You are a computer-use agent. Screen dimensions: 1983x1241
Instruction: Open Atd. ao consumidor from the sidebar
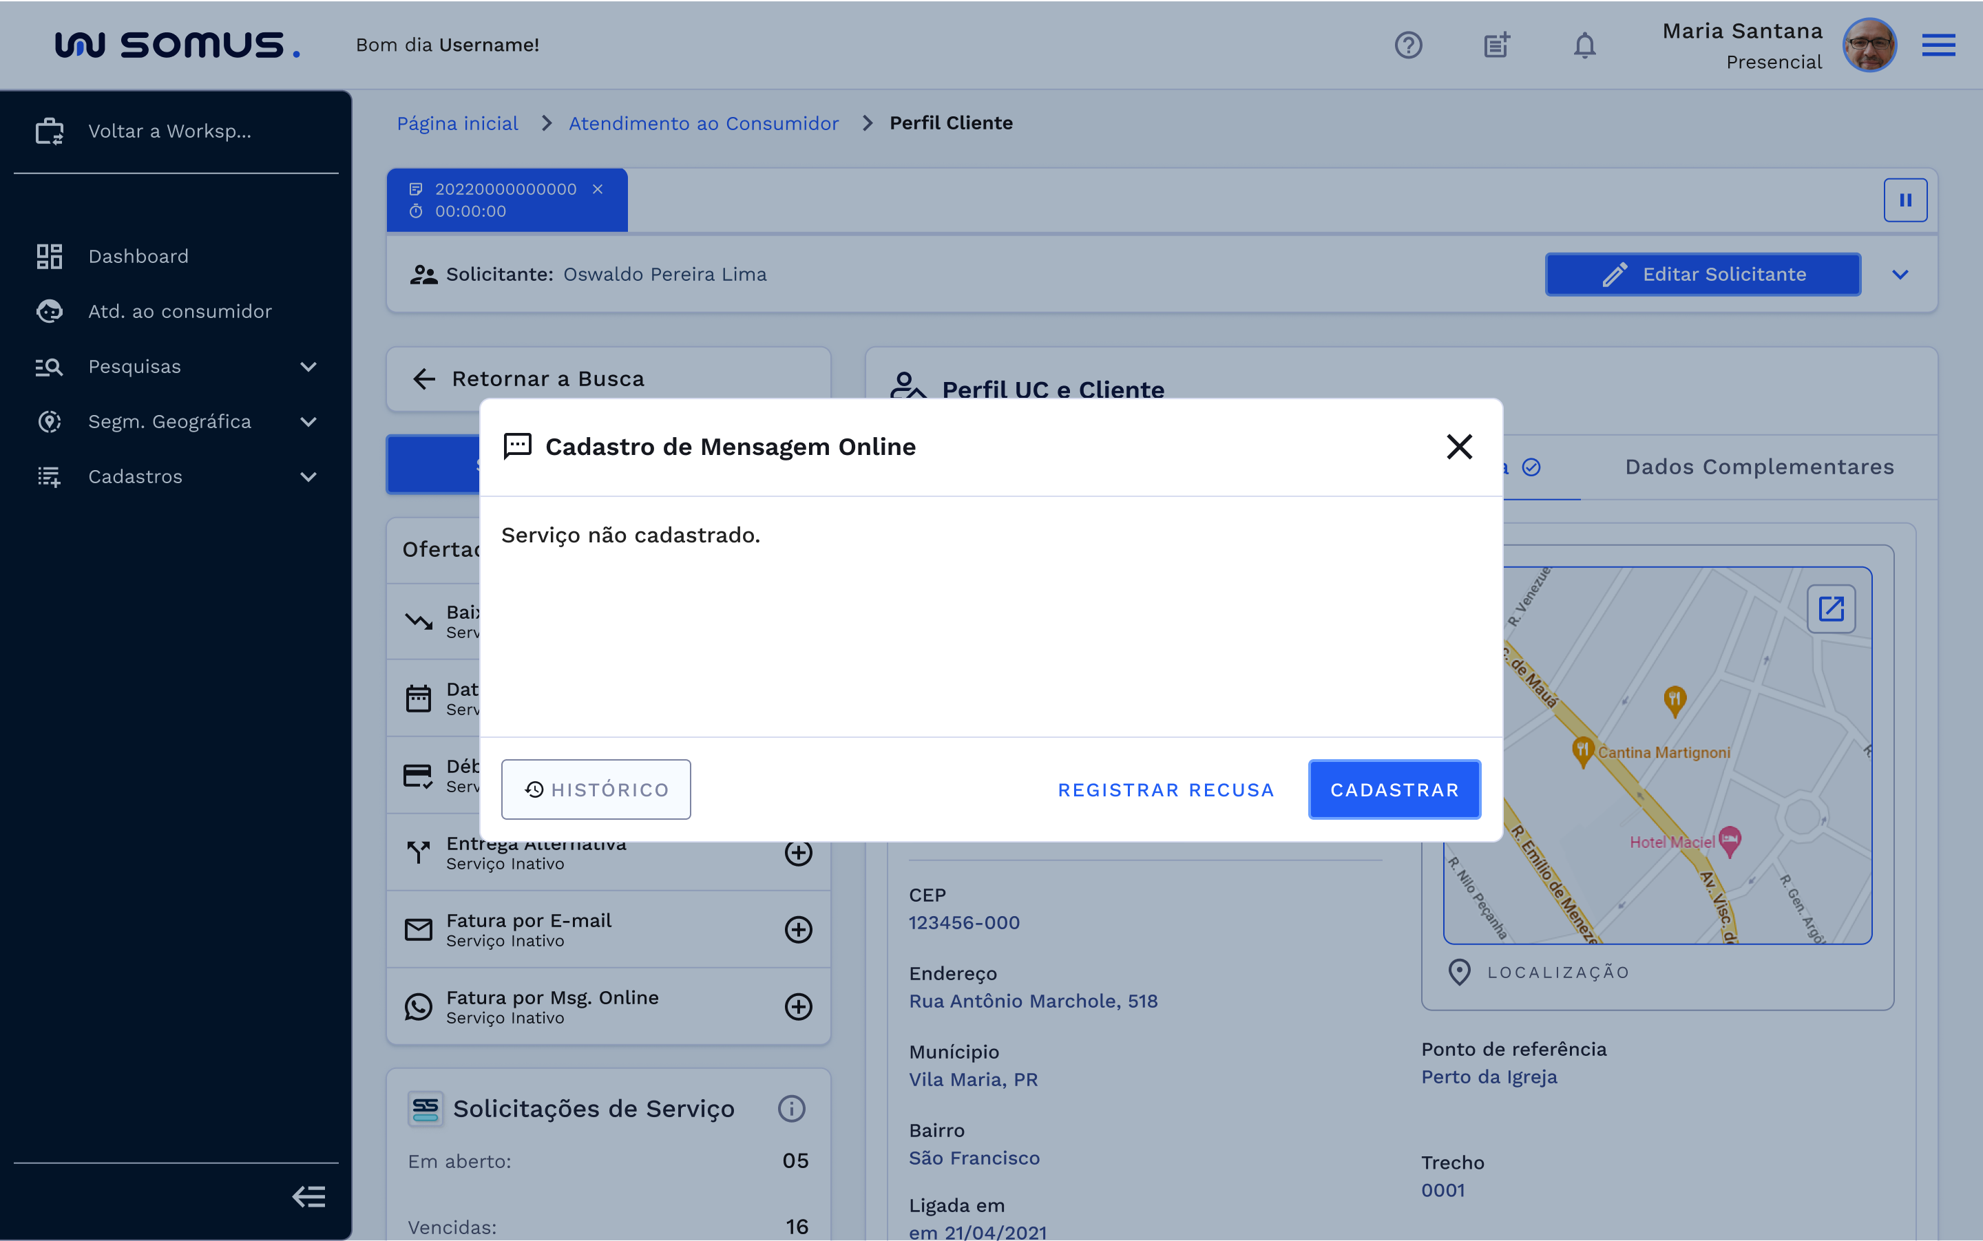[x=179, y=311]
